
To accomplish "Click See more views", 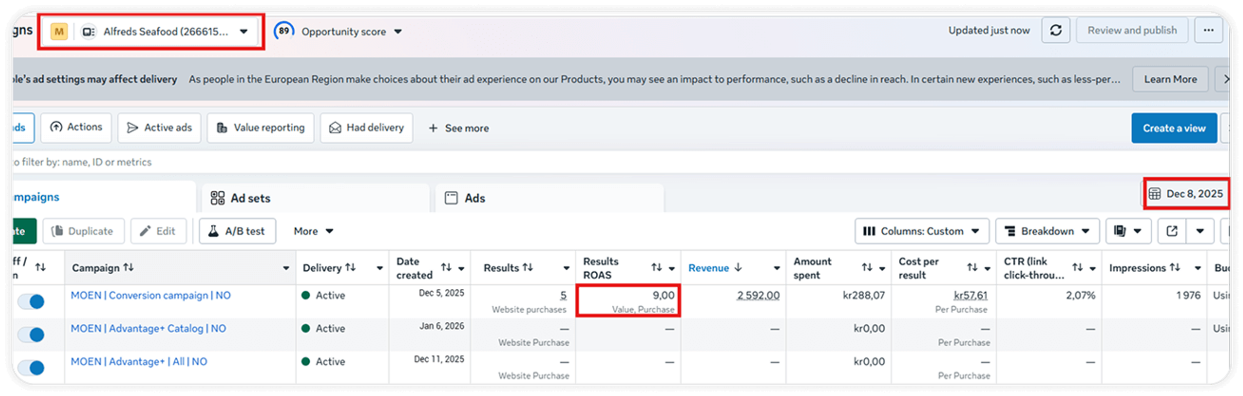I will pyautogui.click(x=459, y=128).
